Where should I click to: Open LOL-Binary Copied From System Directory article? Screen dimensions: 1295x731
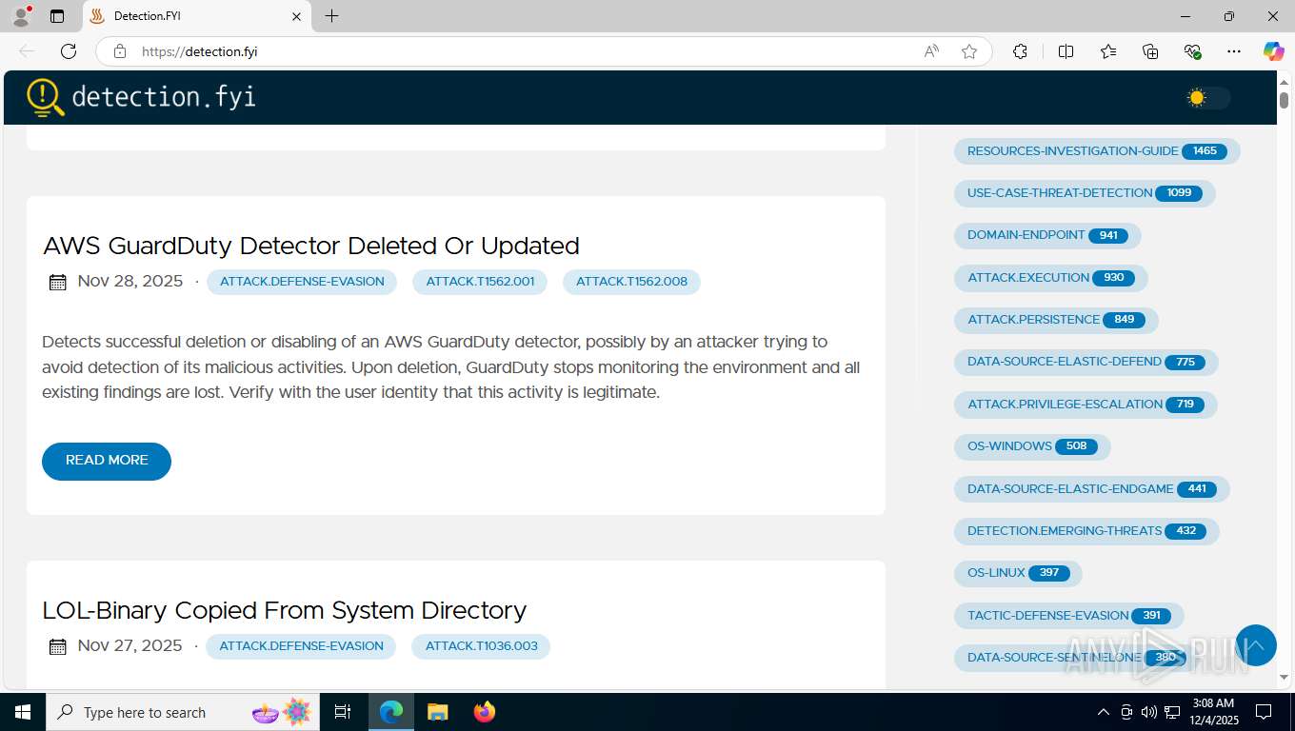click(x=285, y=610)
